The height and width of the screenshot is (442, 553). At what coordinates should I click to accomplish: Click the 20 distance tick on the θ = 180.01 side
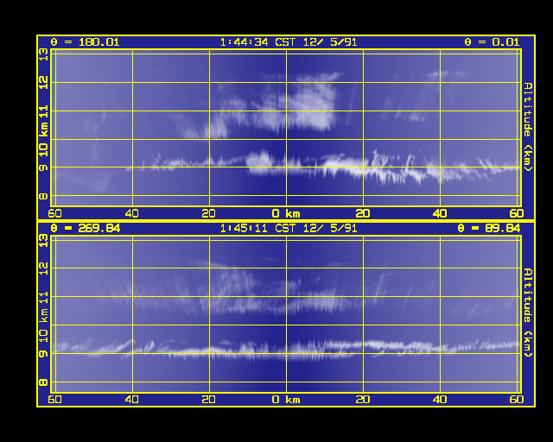click(x=208, y=213)
